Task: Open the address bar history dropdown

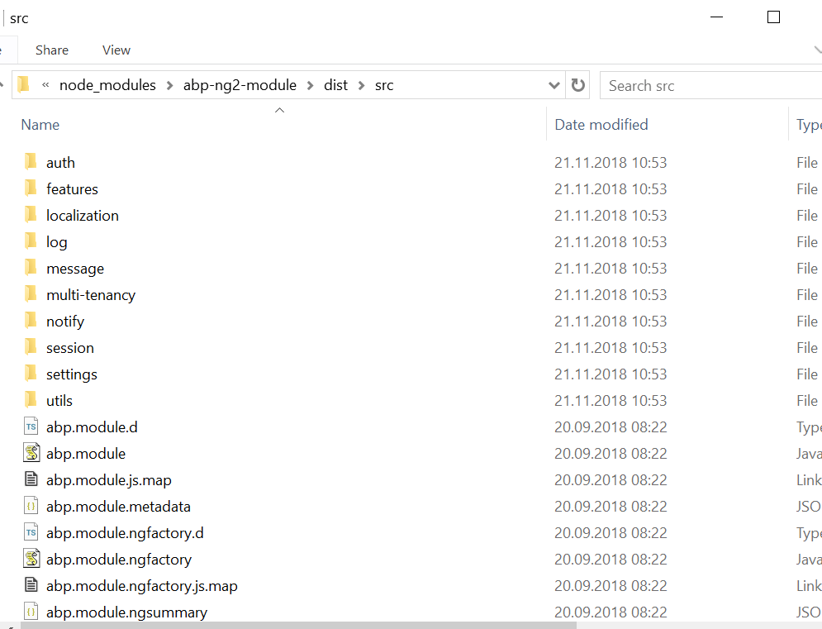Action: pos(554,84)
